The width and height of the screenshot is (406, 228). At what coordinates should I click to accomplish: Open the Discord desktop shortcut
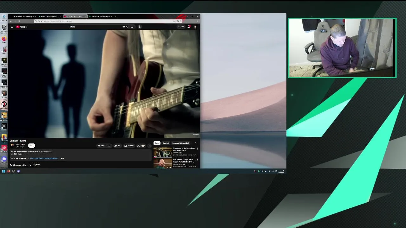(x=4, y=160)
